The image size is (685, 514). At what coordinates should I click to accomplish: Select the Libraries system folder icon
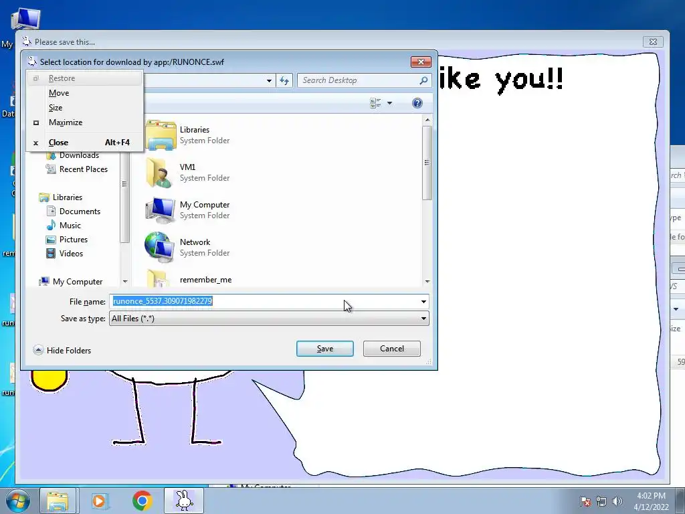click(161, 135)
